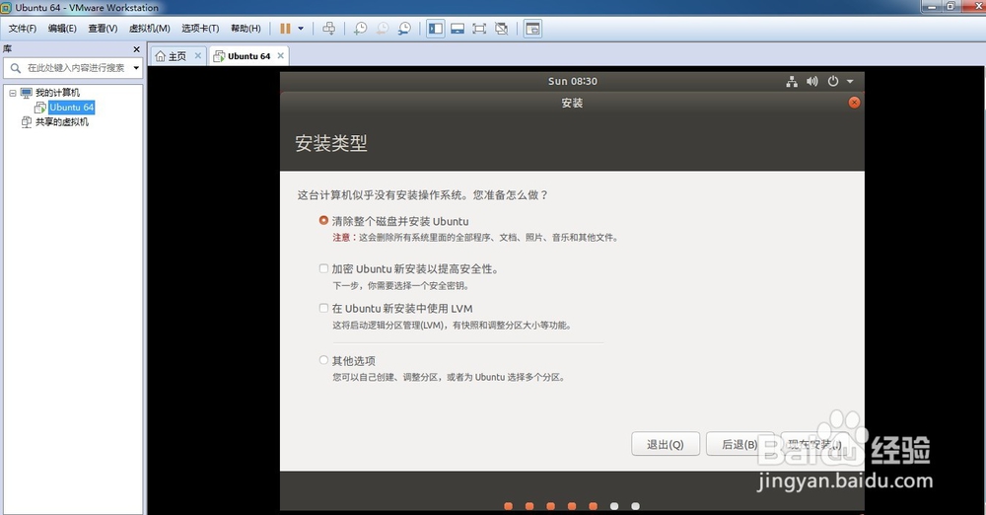Switch to Unity mode
The height and width of the screenshot is (515, 986).
coord(501,29)
